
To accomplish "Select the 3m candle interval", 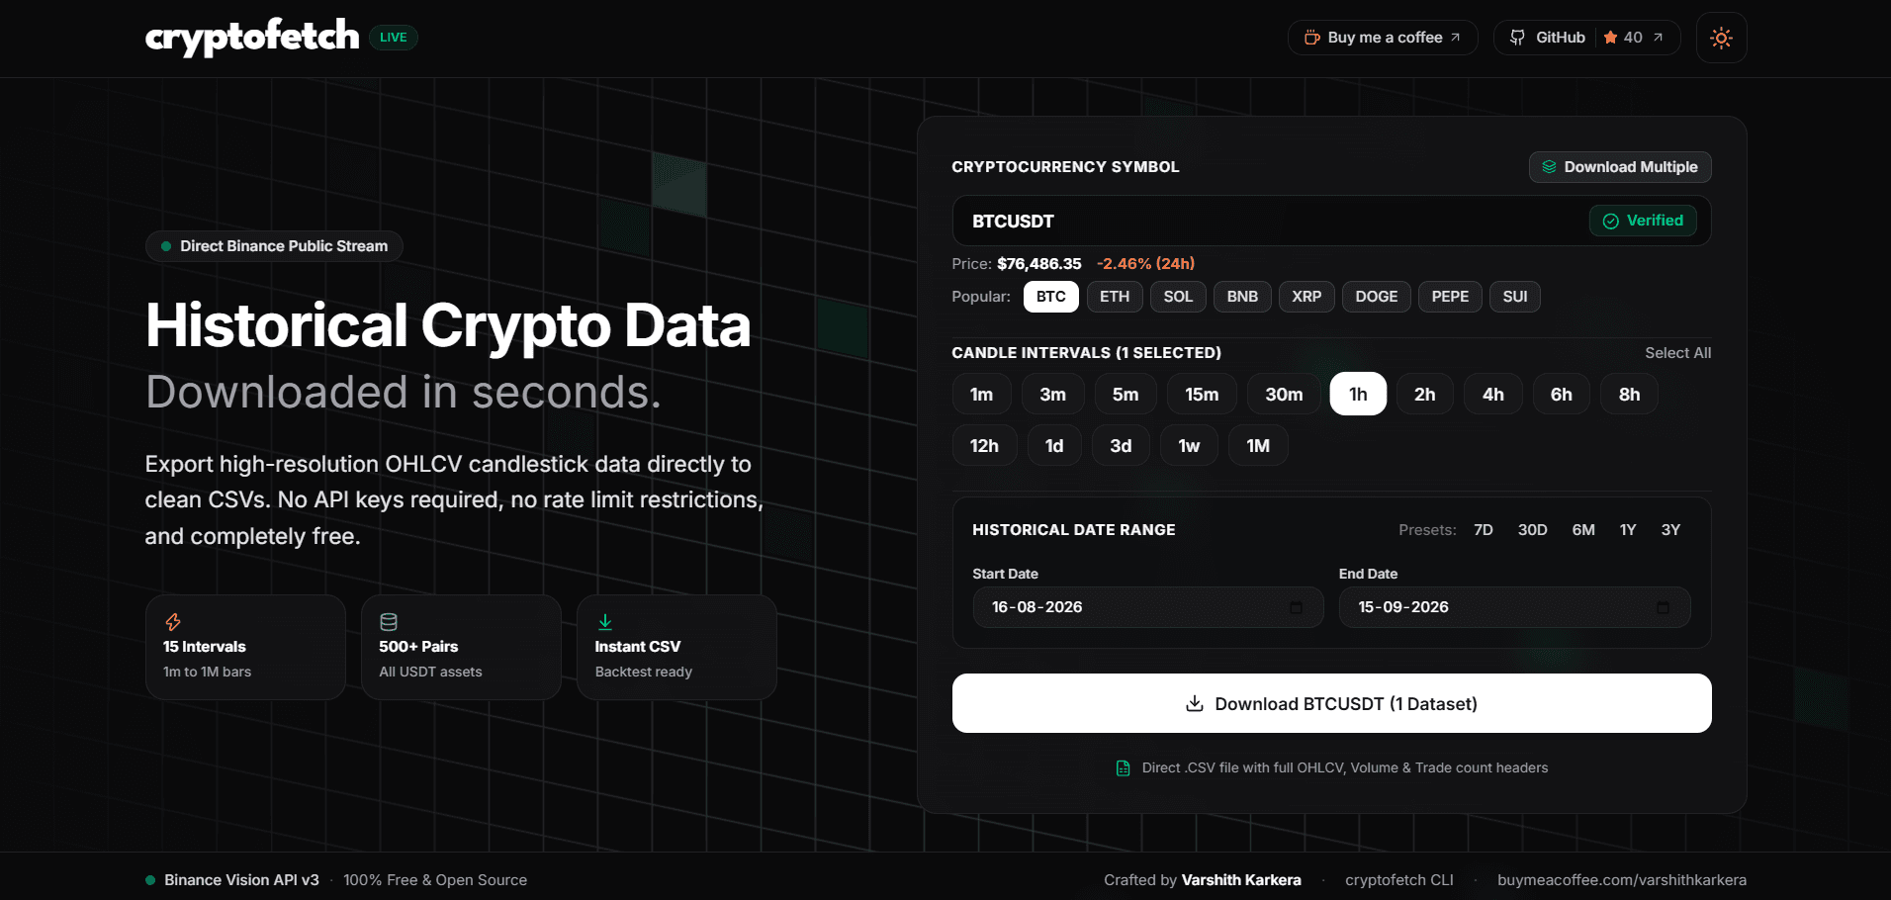I will [x=1052, y=395].
